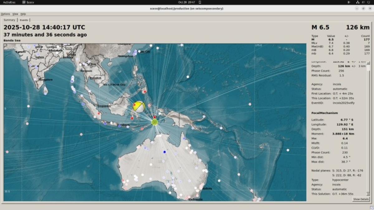
Task: Open the Help menu
Action: pyautogui.click(x=23, y=14)
